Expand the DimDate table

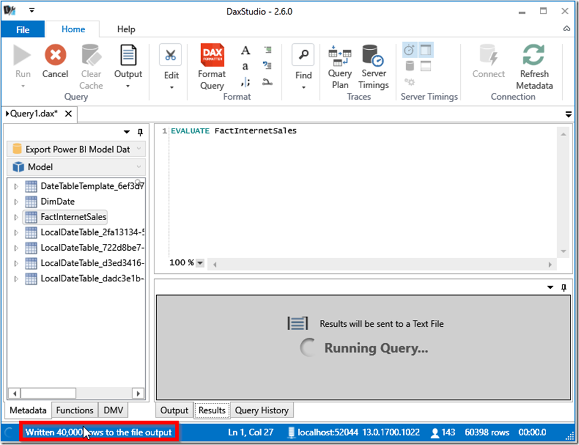16,202
